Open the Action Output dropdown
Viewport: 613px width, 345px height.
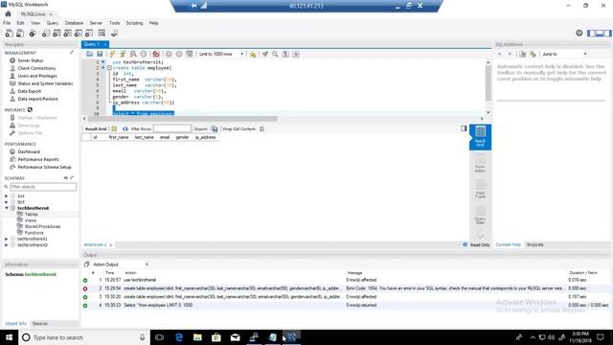pos(121,264)
